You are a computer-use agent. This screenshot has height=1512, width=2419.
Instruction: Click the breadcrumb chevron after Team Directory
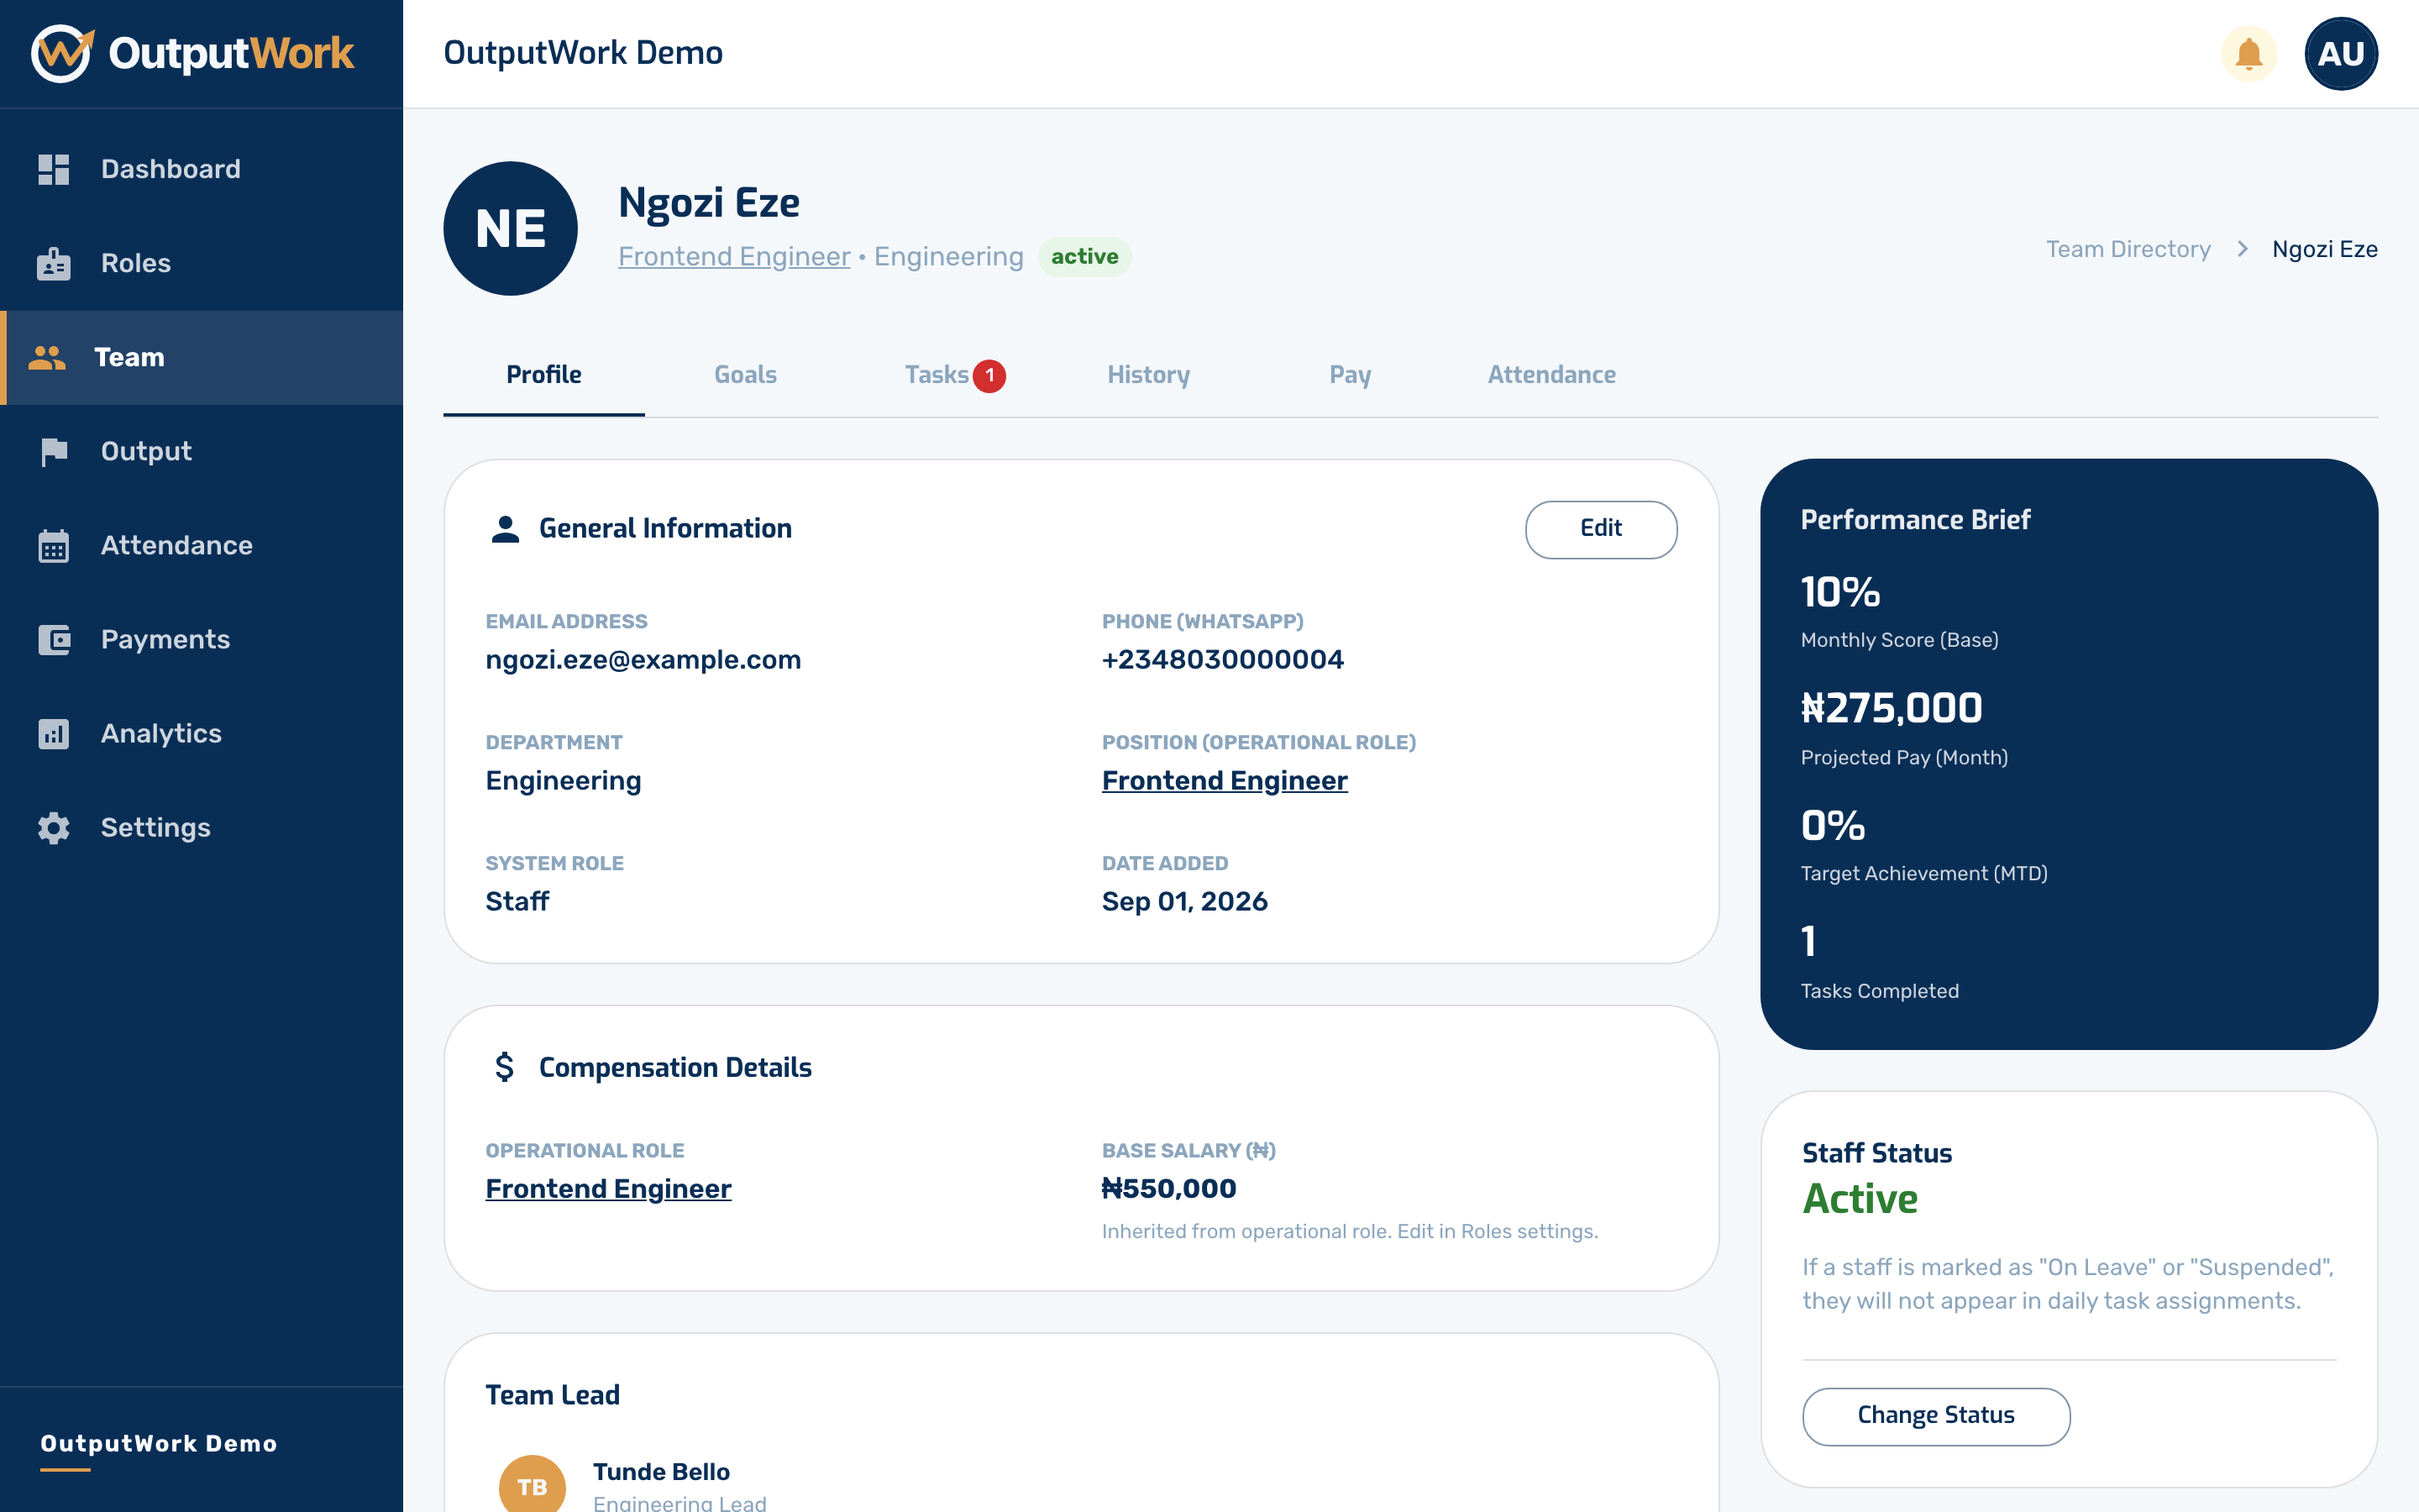pyautogui.click(x=2242, y=249)
